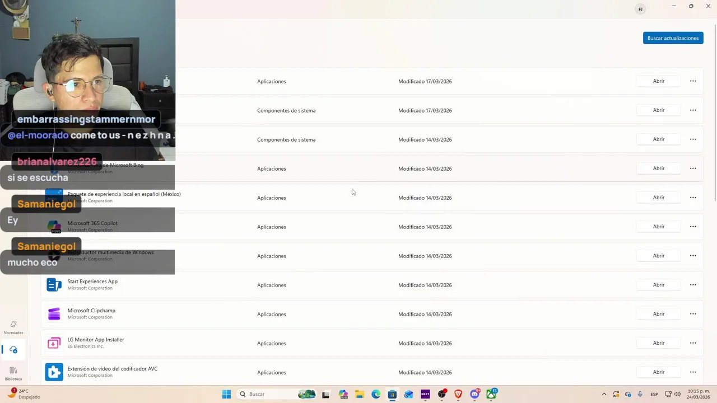The width and height of the screenshot is (717, 403).
Task: Click the Buscar actualizaciones button
Action: click(x=673, y=38)
